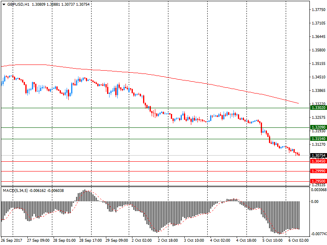The image size is (327, 245).
Task: Select the 5 Oct 10:00 time axis label
Action: tap(272, 241)
